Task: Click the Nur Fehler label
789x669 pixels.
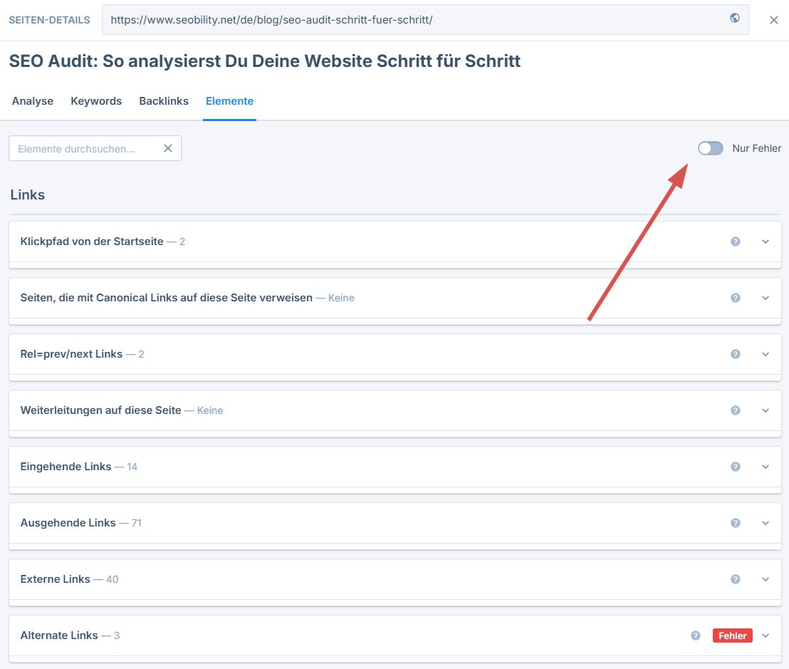Action: coord(757,148)
